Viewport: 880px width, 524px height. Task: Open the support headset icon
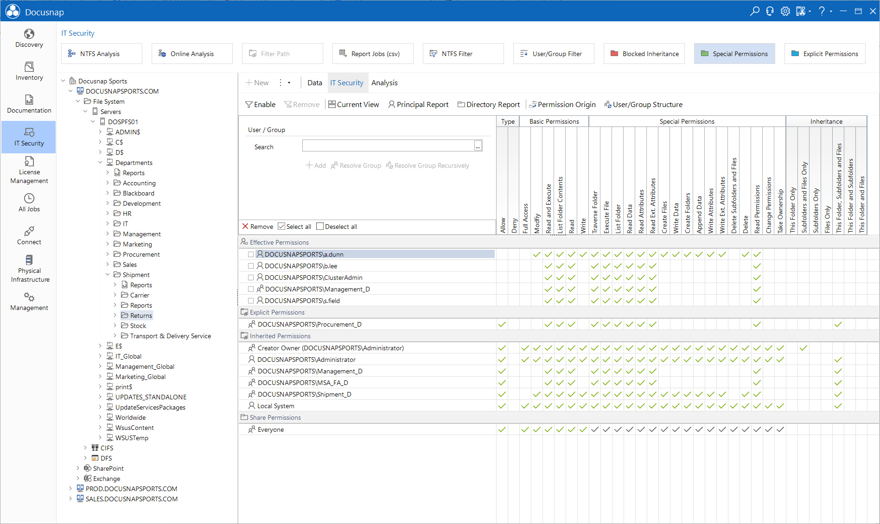(x=770, y=11)
